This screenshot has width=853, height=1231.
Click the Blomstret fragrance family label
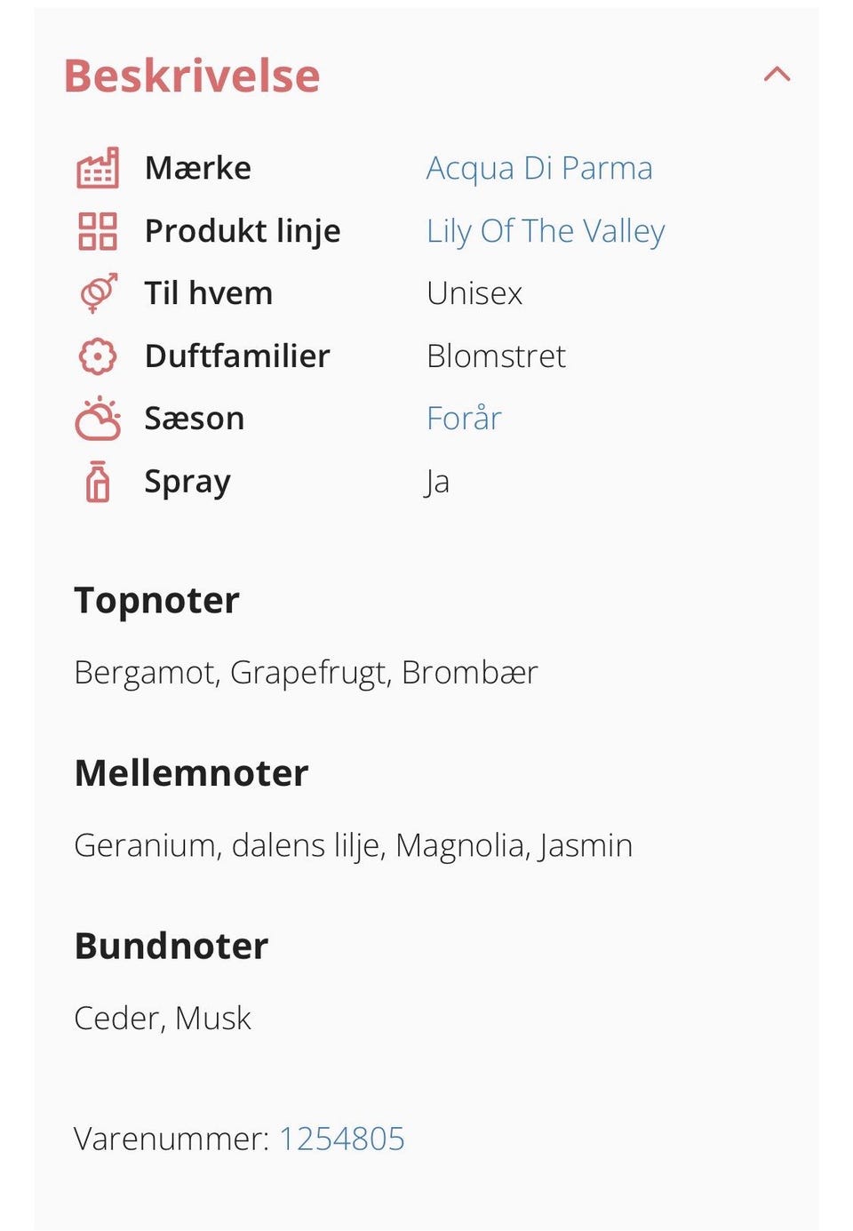pos(498,355)
